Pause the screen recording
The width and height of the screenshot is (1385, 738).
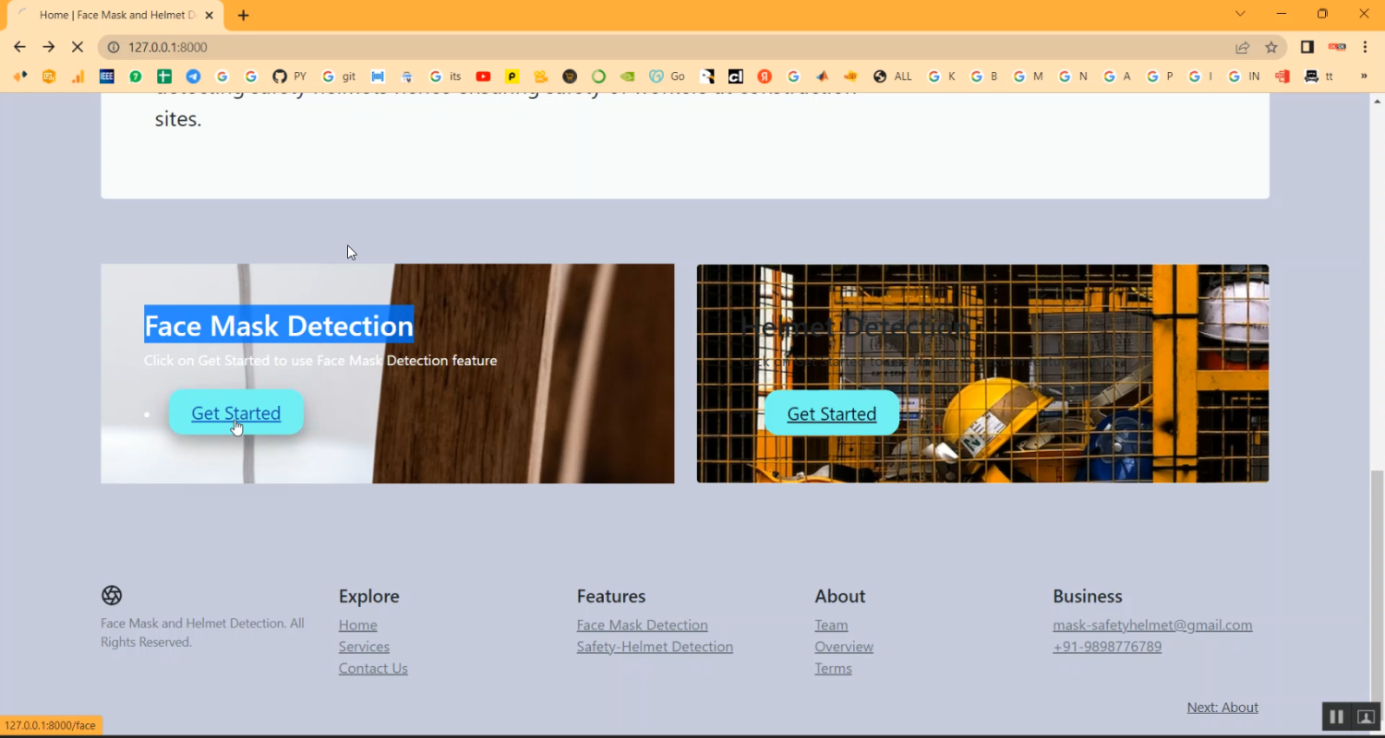pyautogui.click(x=1336, y=717)
